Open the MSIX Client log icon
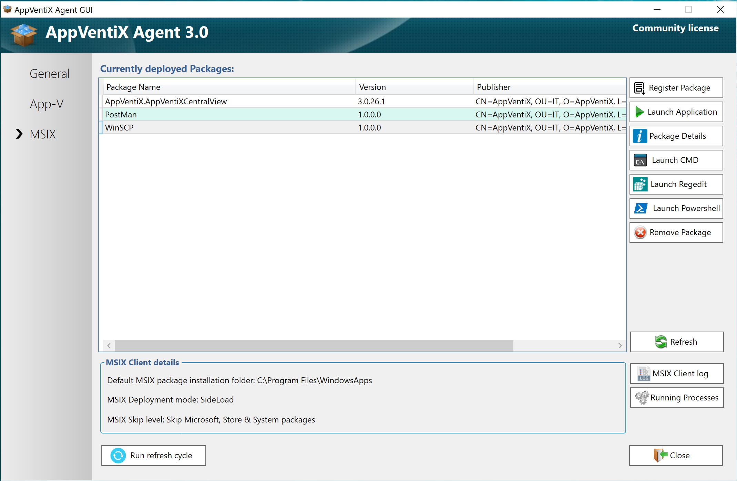Screen dimensions: 737x481 [643, 374]
